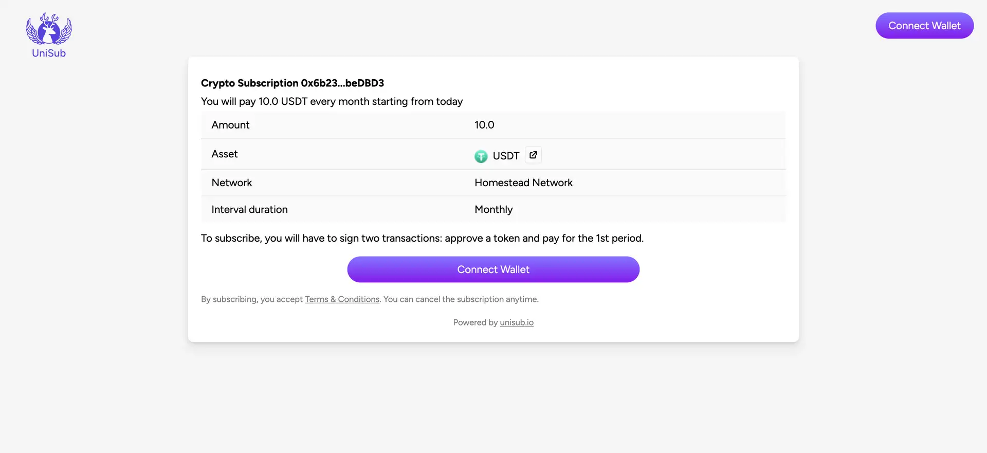This screenshot has width=987, height=453.
Task: Click the "Powered by" footer text
Action: tap(475, 322)
